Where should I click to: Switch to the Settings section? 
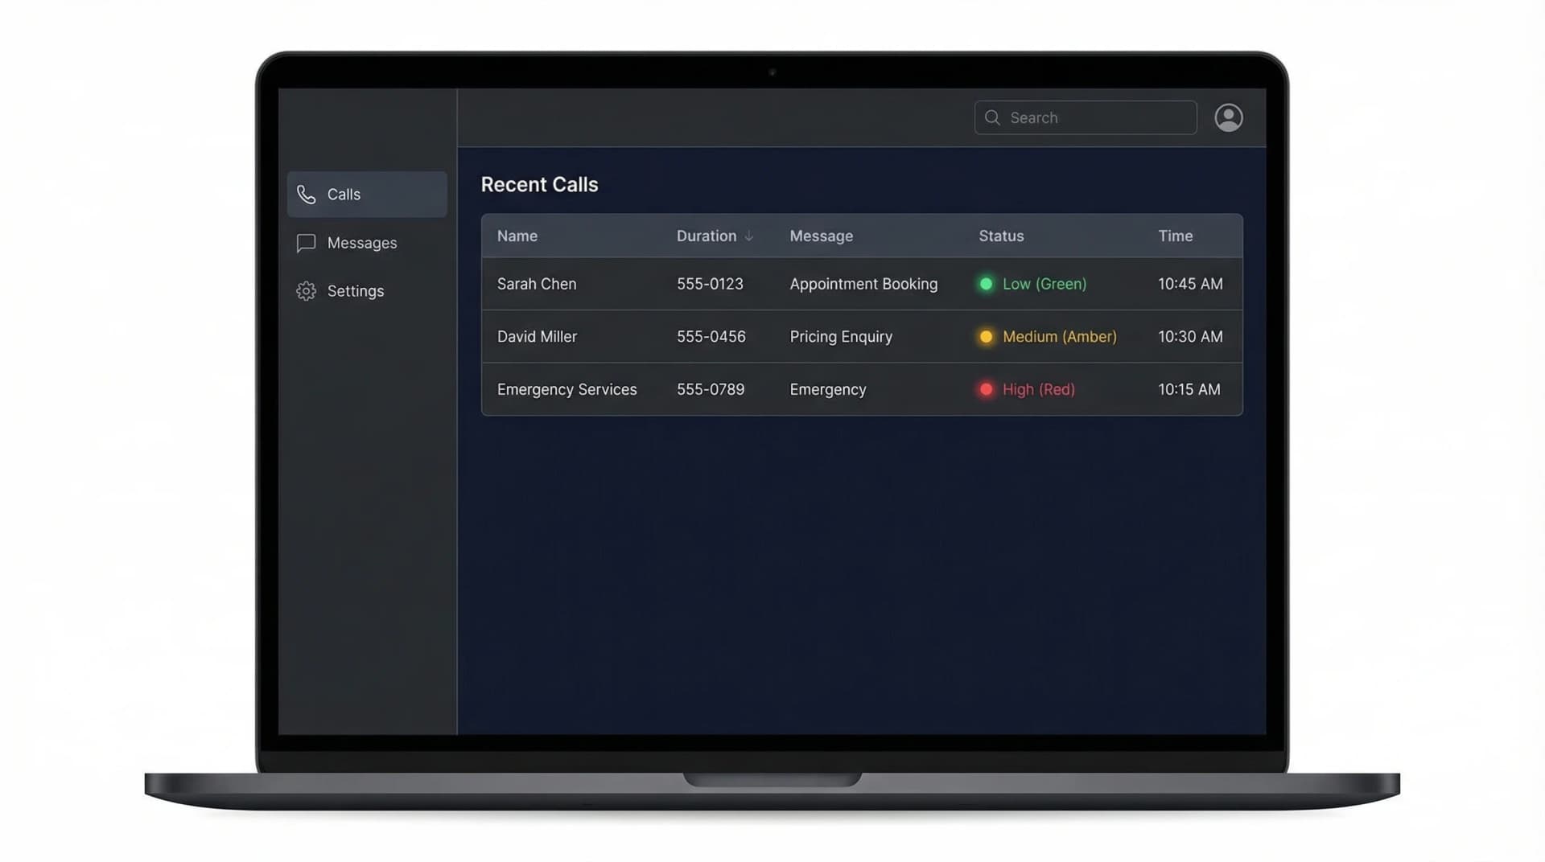[x=355, y=291]
